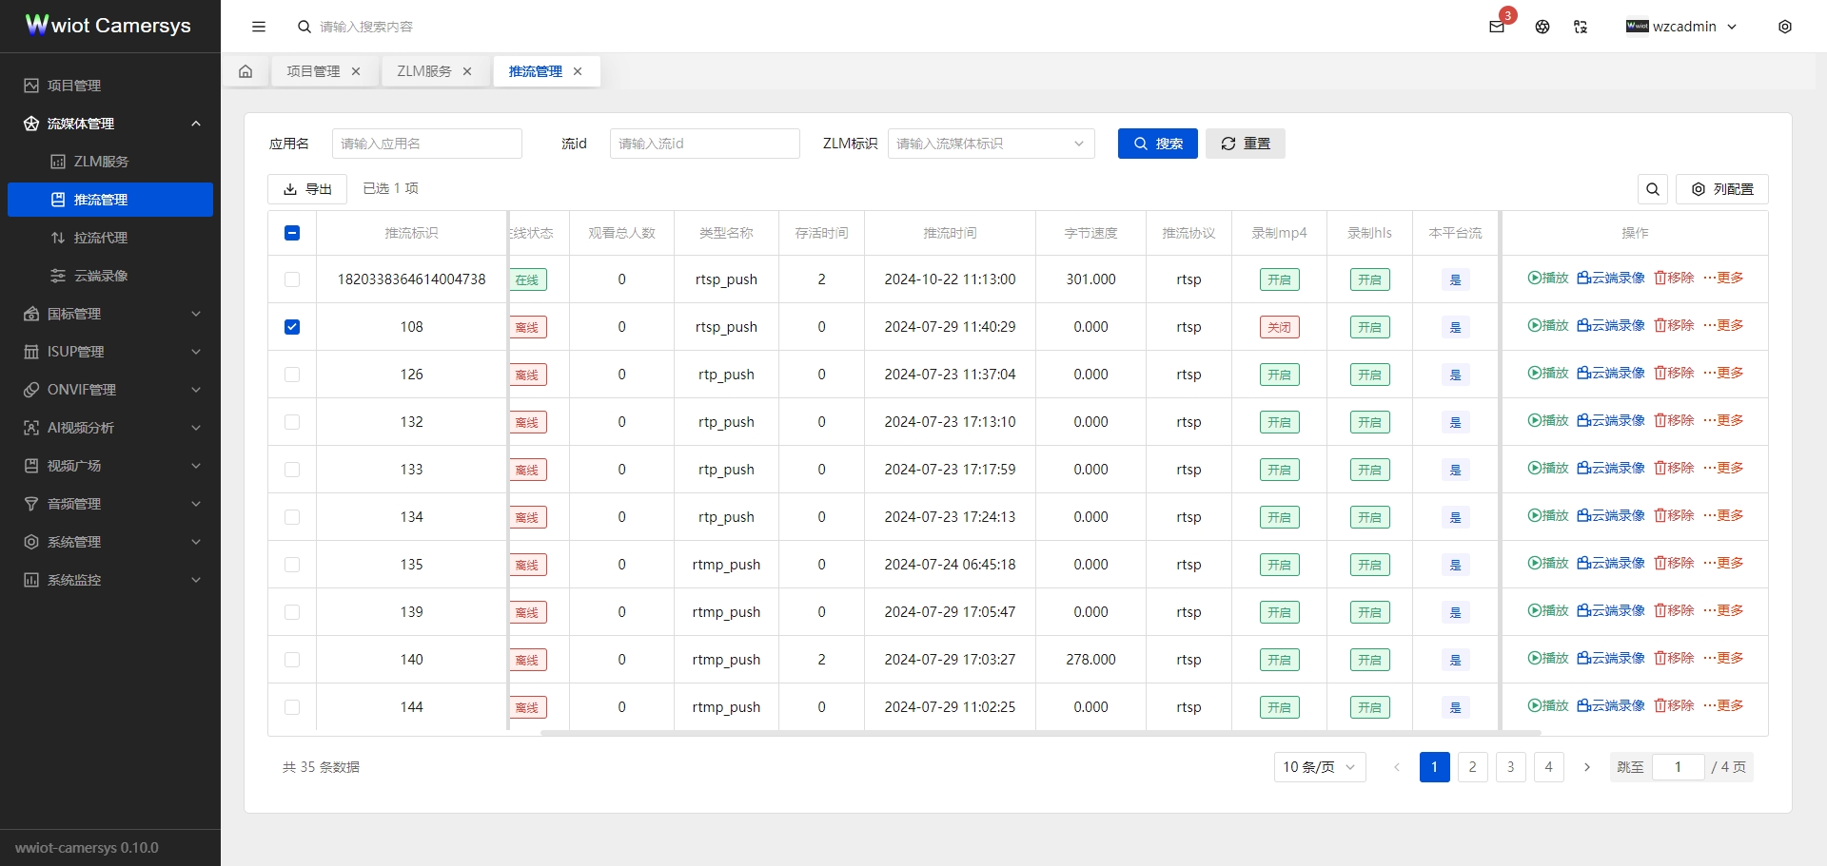Open 列配置 column configuration settings
The image size is (1827, 866).
coord(1722,189)
